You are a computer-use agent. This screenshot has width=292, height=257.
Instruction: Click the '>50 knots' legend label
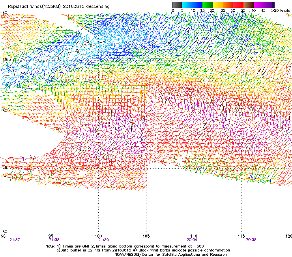click(281, 11)
